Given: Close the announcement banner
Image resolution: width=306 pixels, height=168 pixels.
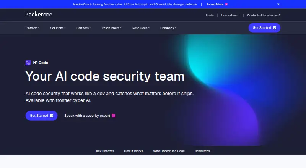Looking at the screenshot, I should [x=278, y=4].
